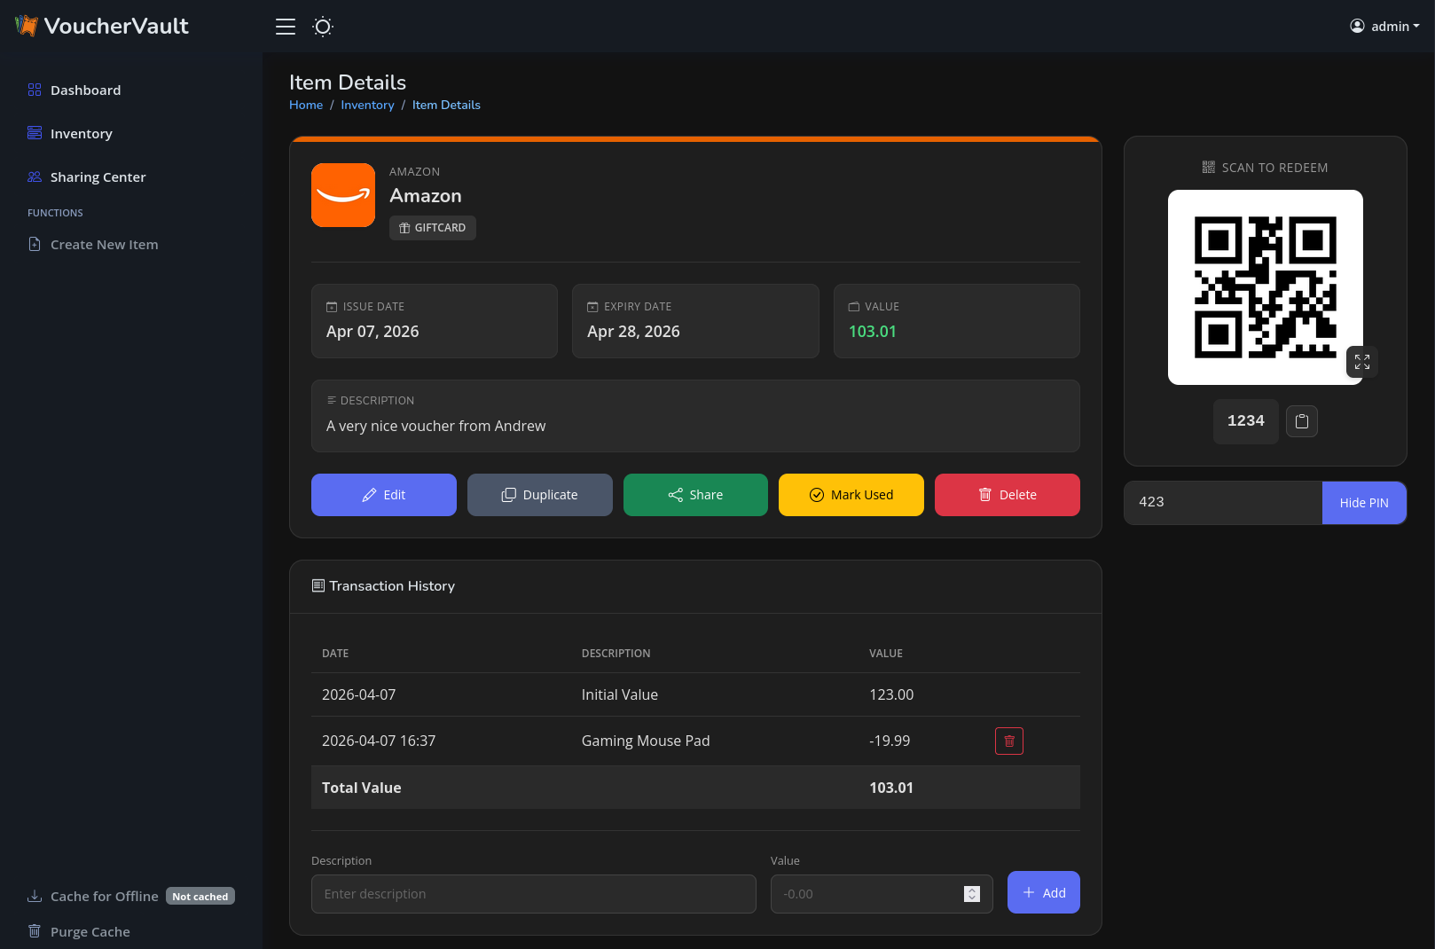Click the Total Value row label
Screen dimensions: 1435x949
tap(362, 788)
